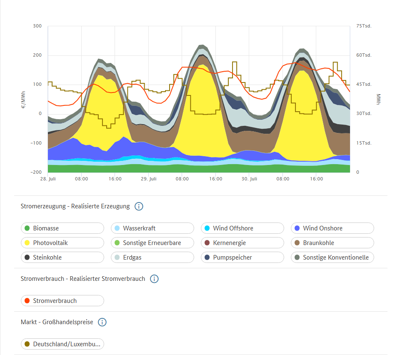Viewport: 400px width, 355px height.
Task: Click the 29. Juli axis label
Action: coord(148,179)
